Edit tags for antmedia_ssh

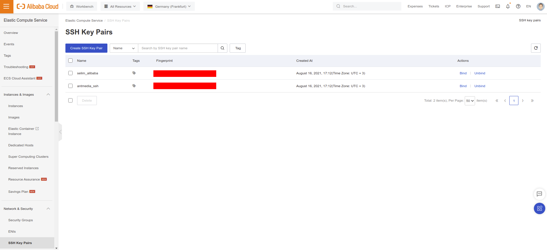[x=134, y=86]
